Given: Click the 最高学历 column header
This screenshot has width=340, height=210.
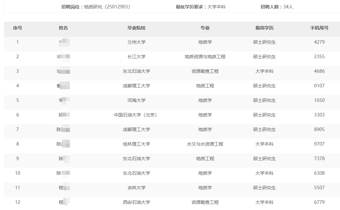Looking at the screenshot, I should [264, 28].
